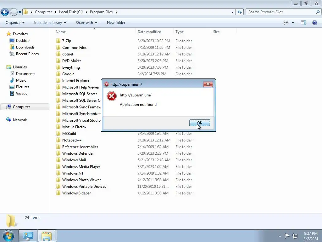Select Network in the navigation pane
This screenshot has height=242, width=322.
[x=20, y=120]
